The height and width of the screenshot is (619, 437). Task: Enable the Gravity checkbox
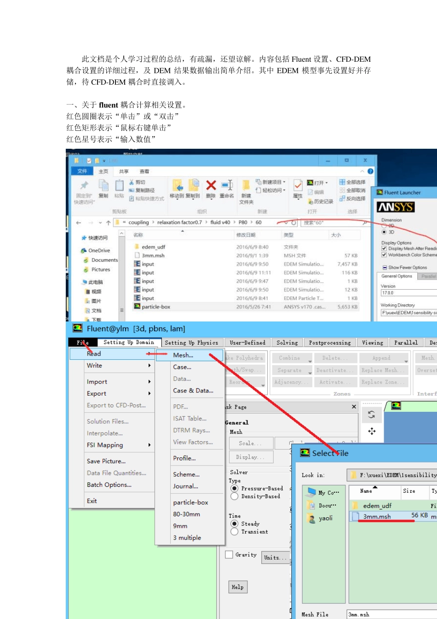pyautogui.click(x=229, y=555)
